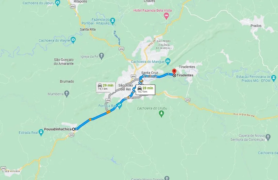Click the red Tiradentes destination pin

coord(174,71)
